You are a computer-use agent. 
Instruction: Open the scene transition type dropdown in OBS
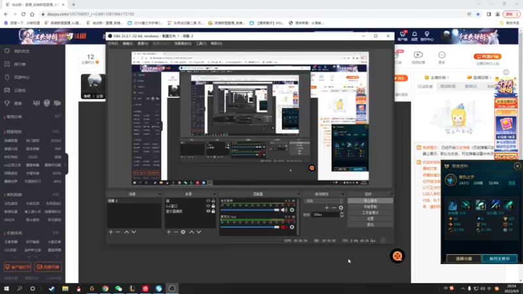coord(324,201)
